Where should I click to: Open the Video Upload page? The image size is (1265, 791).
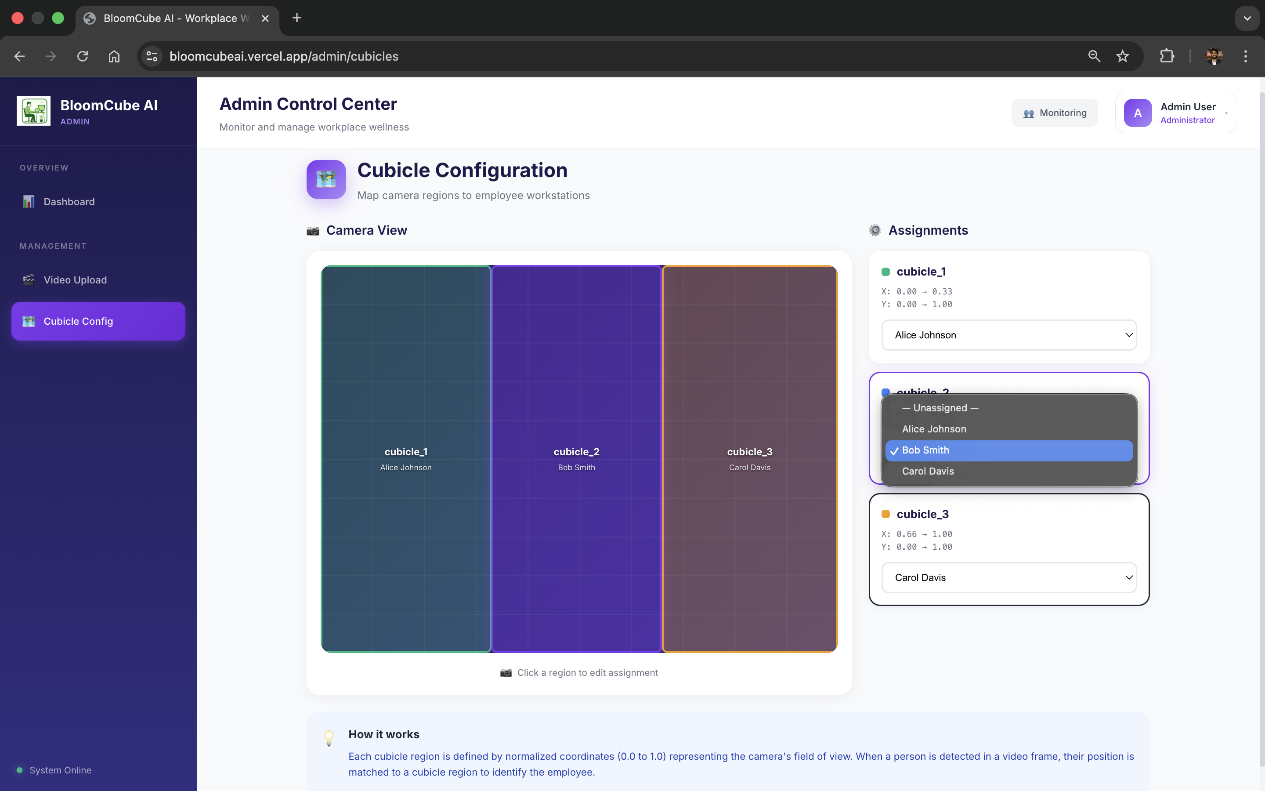pyautogui.click(x=75, y=280)
